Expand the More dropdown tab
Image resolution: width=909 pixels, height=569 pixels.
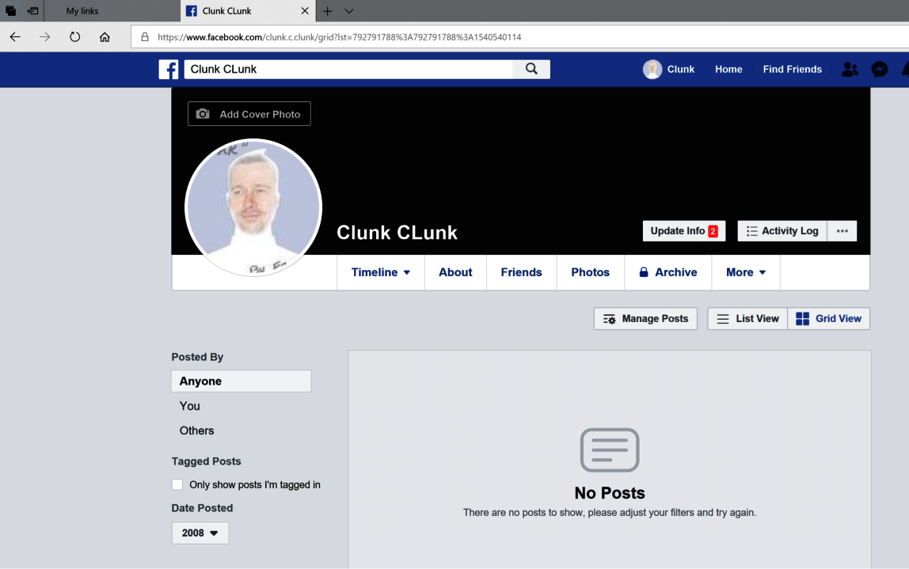(746, 272)
